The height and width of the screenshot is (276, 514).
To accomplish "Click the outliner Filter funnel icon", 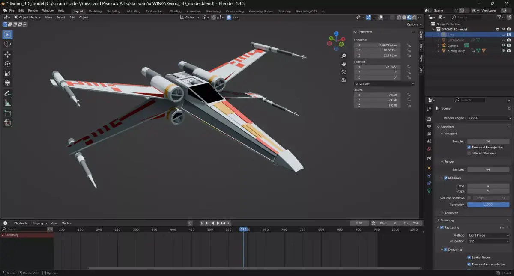I will pyautogui.click(x=499, y=18).
